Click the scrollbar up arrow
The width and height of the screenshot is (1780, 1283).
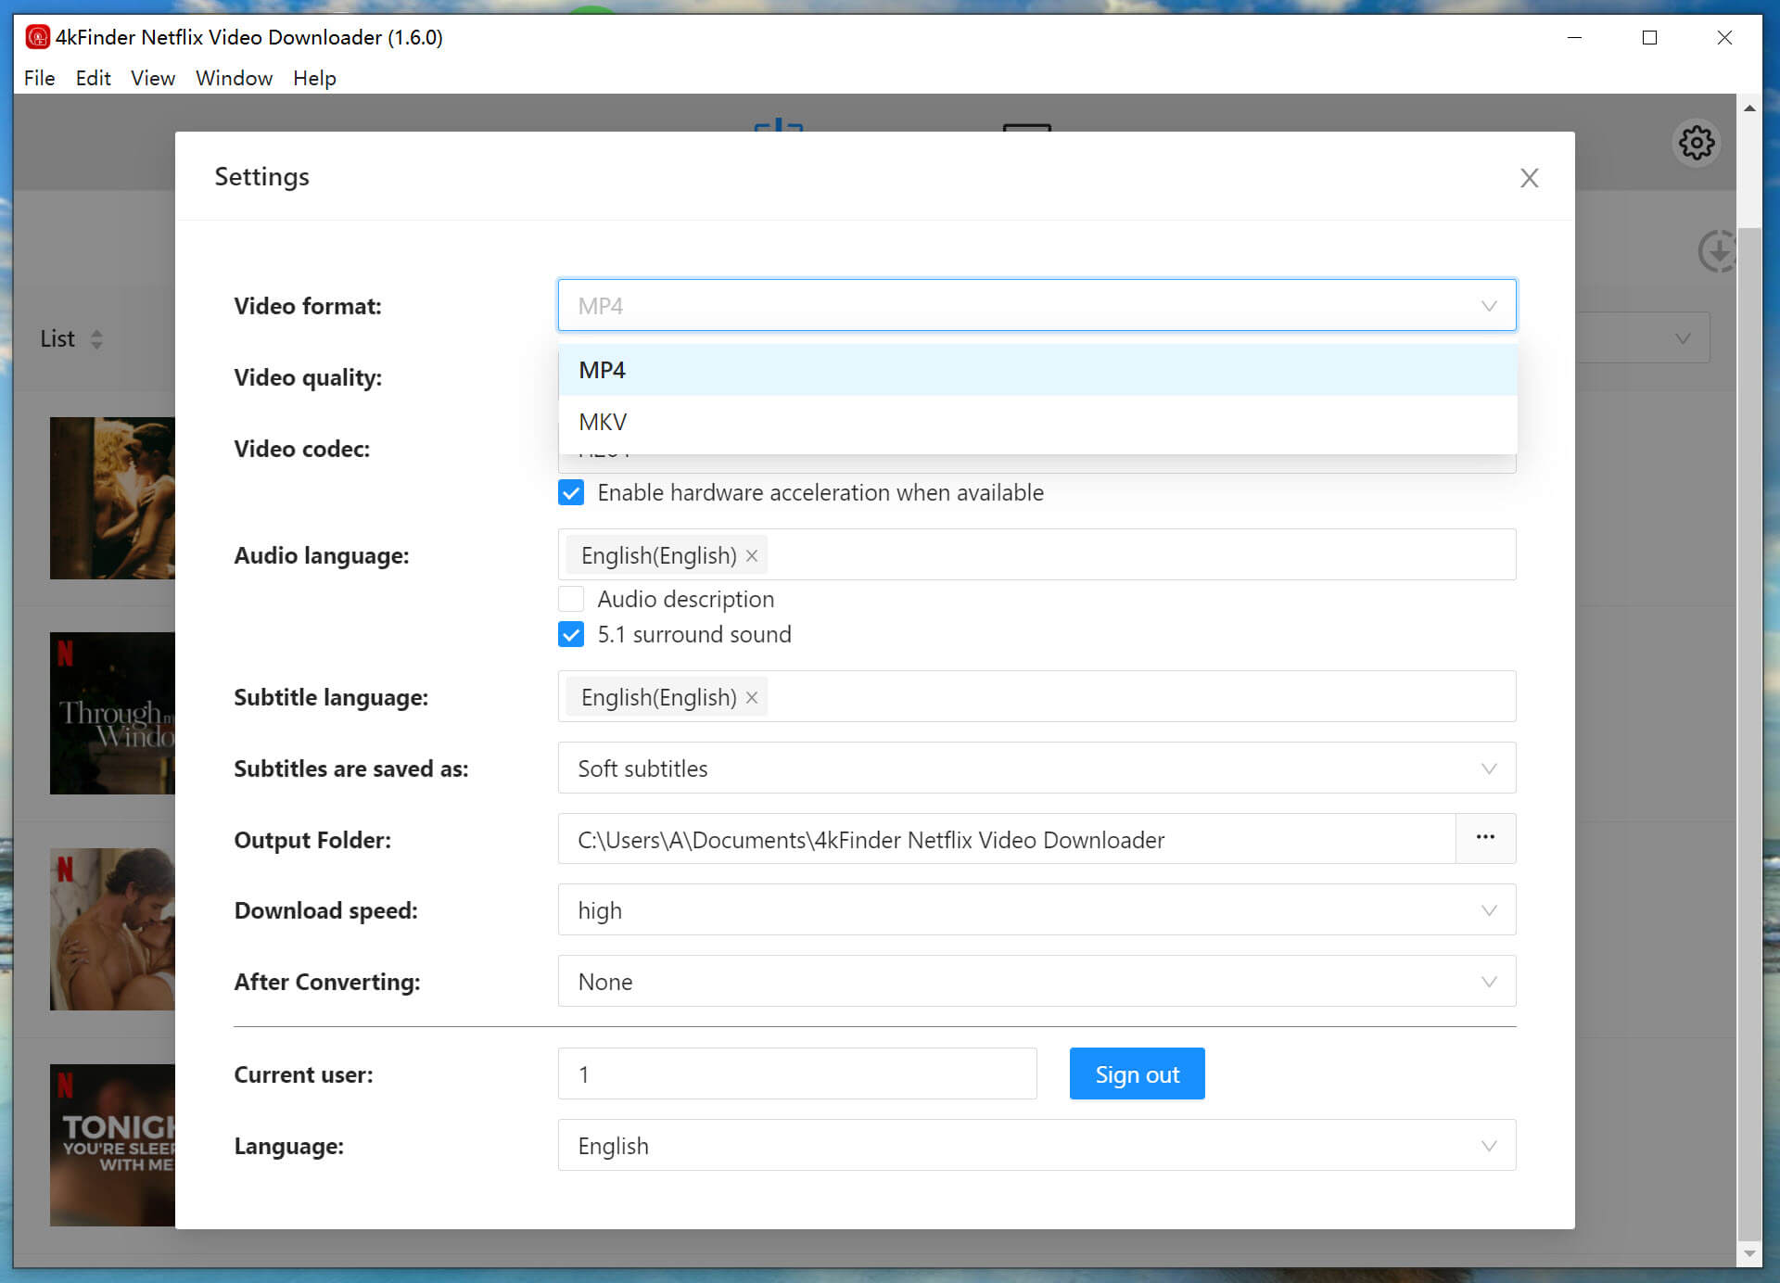1748,108
